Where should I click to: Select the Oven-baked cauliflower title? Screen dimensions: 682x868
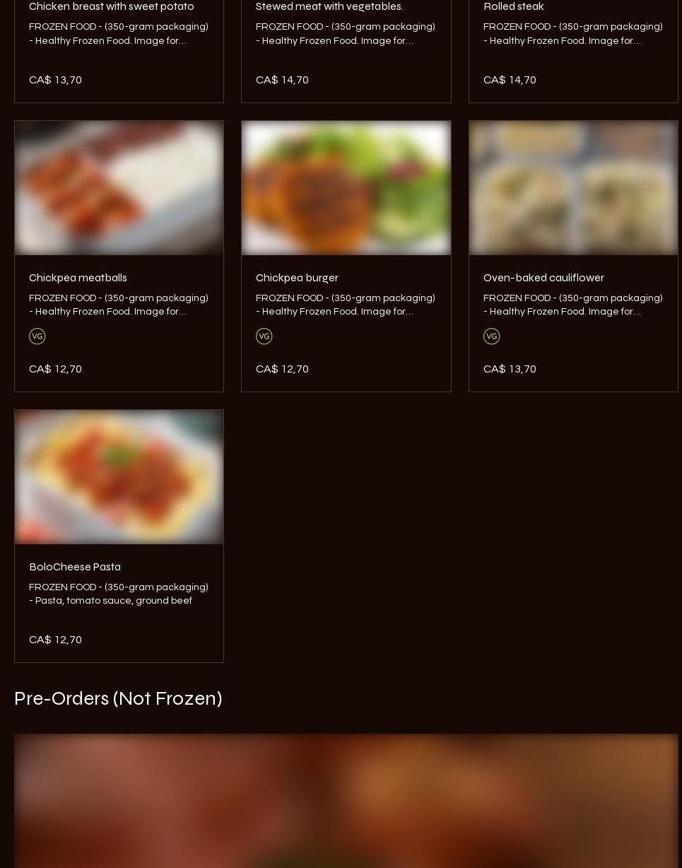(x=543, y=278)
